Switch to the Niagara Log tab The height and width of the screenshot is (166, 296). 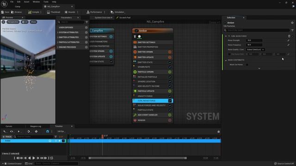tap(36, 126)
